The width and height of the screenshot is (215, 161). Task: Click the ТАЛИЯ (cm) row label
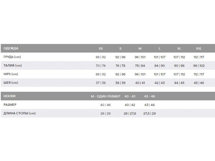[13, 65]
